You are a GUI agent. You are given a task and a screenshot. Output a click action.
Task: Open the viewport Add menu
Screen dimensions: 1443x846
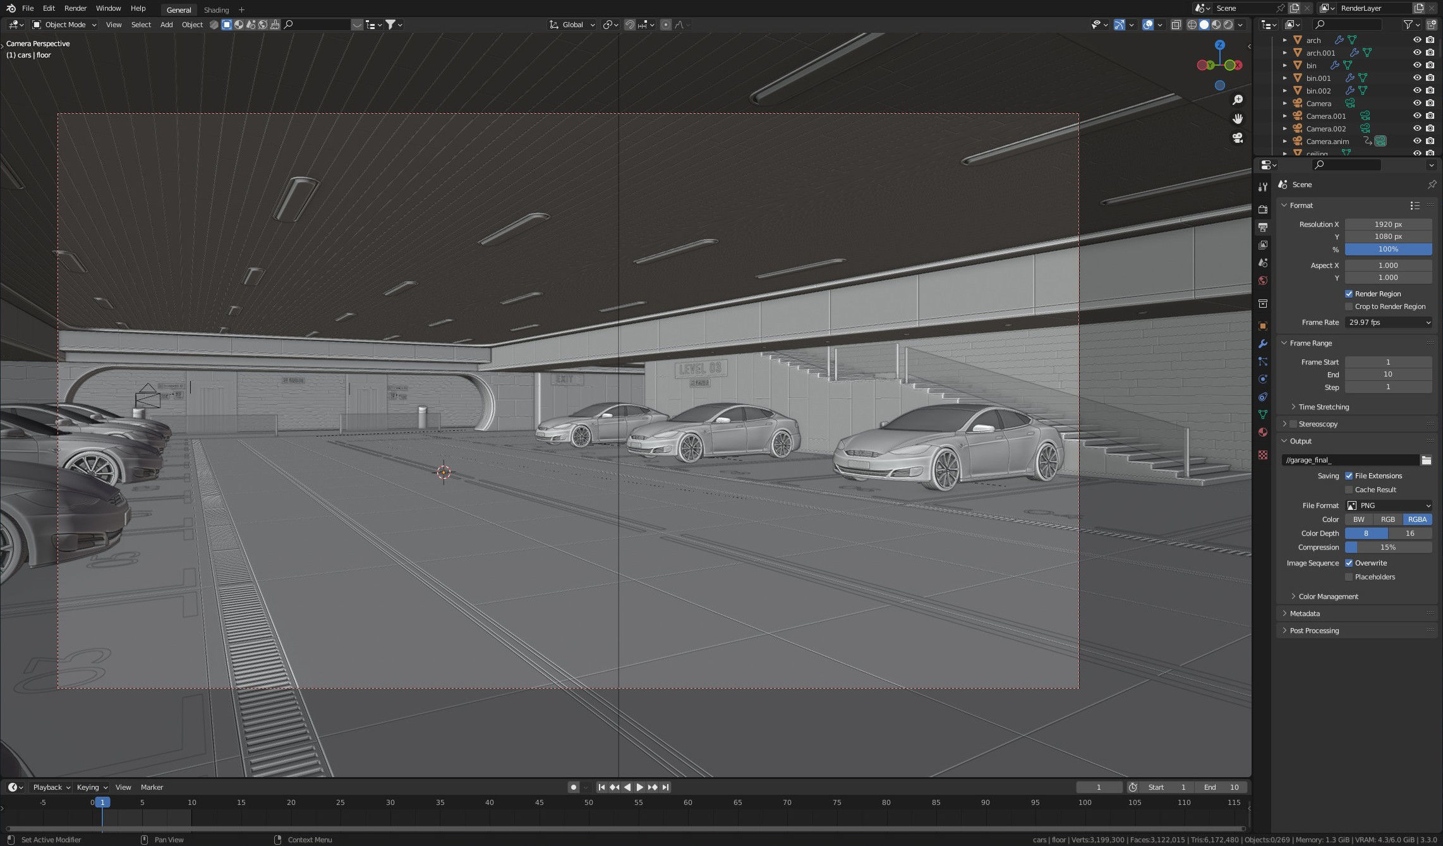coord(166,25)
